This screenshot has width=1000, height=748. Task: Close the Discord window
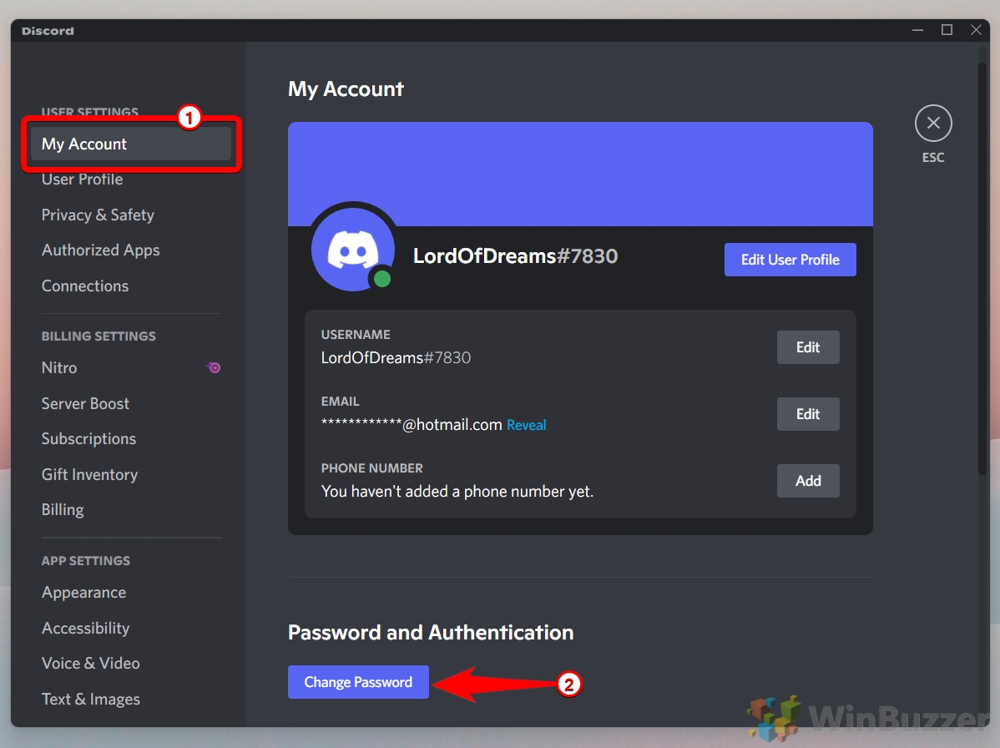click(976, 30)
